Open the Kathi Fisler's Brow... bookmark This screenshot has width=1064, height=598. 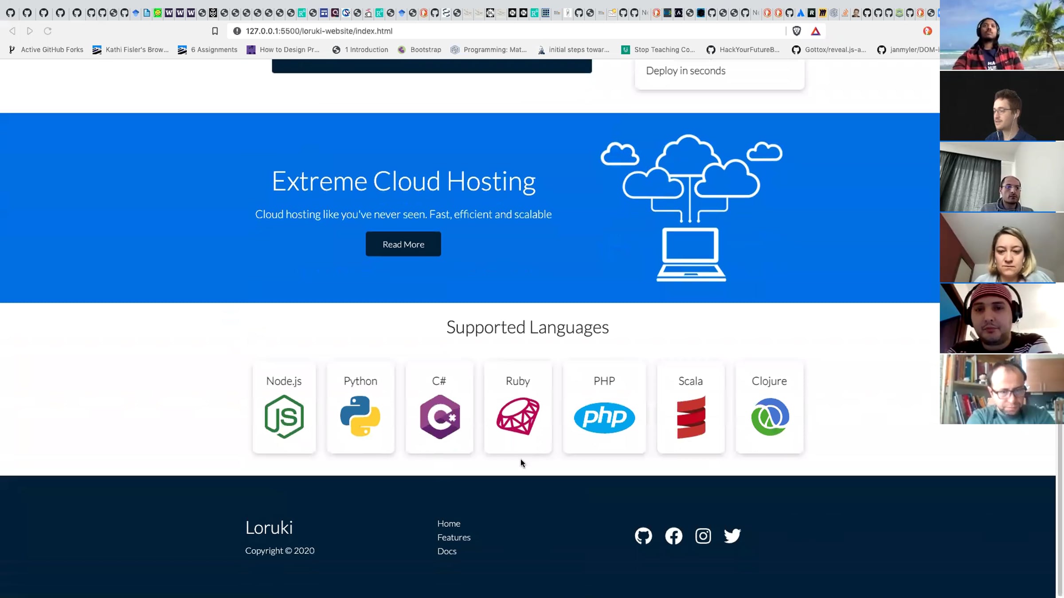click(x=130, y=50)
